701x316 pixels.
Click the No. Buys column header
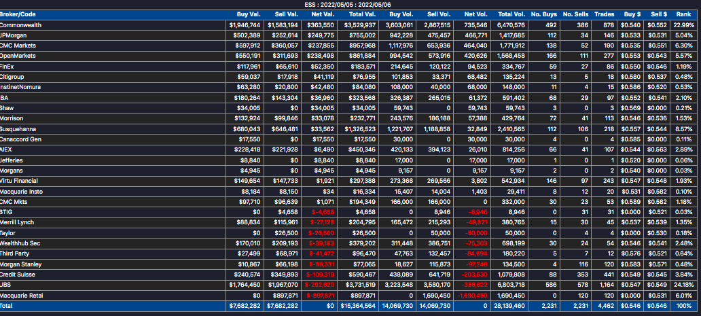point(543,14)
